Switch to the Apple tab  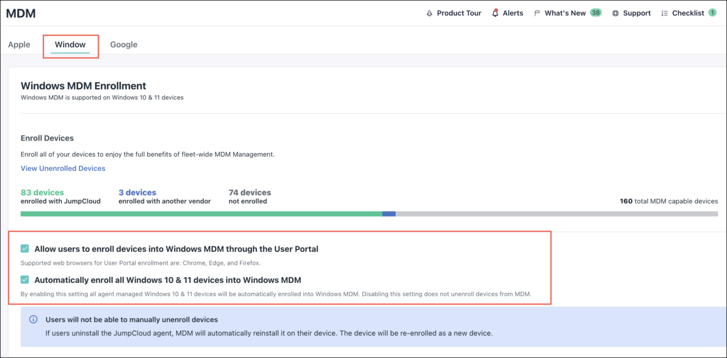(19, 44)
